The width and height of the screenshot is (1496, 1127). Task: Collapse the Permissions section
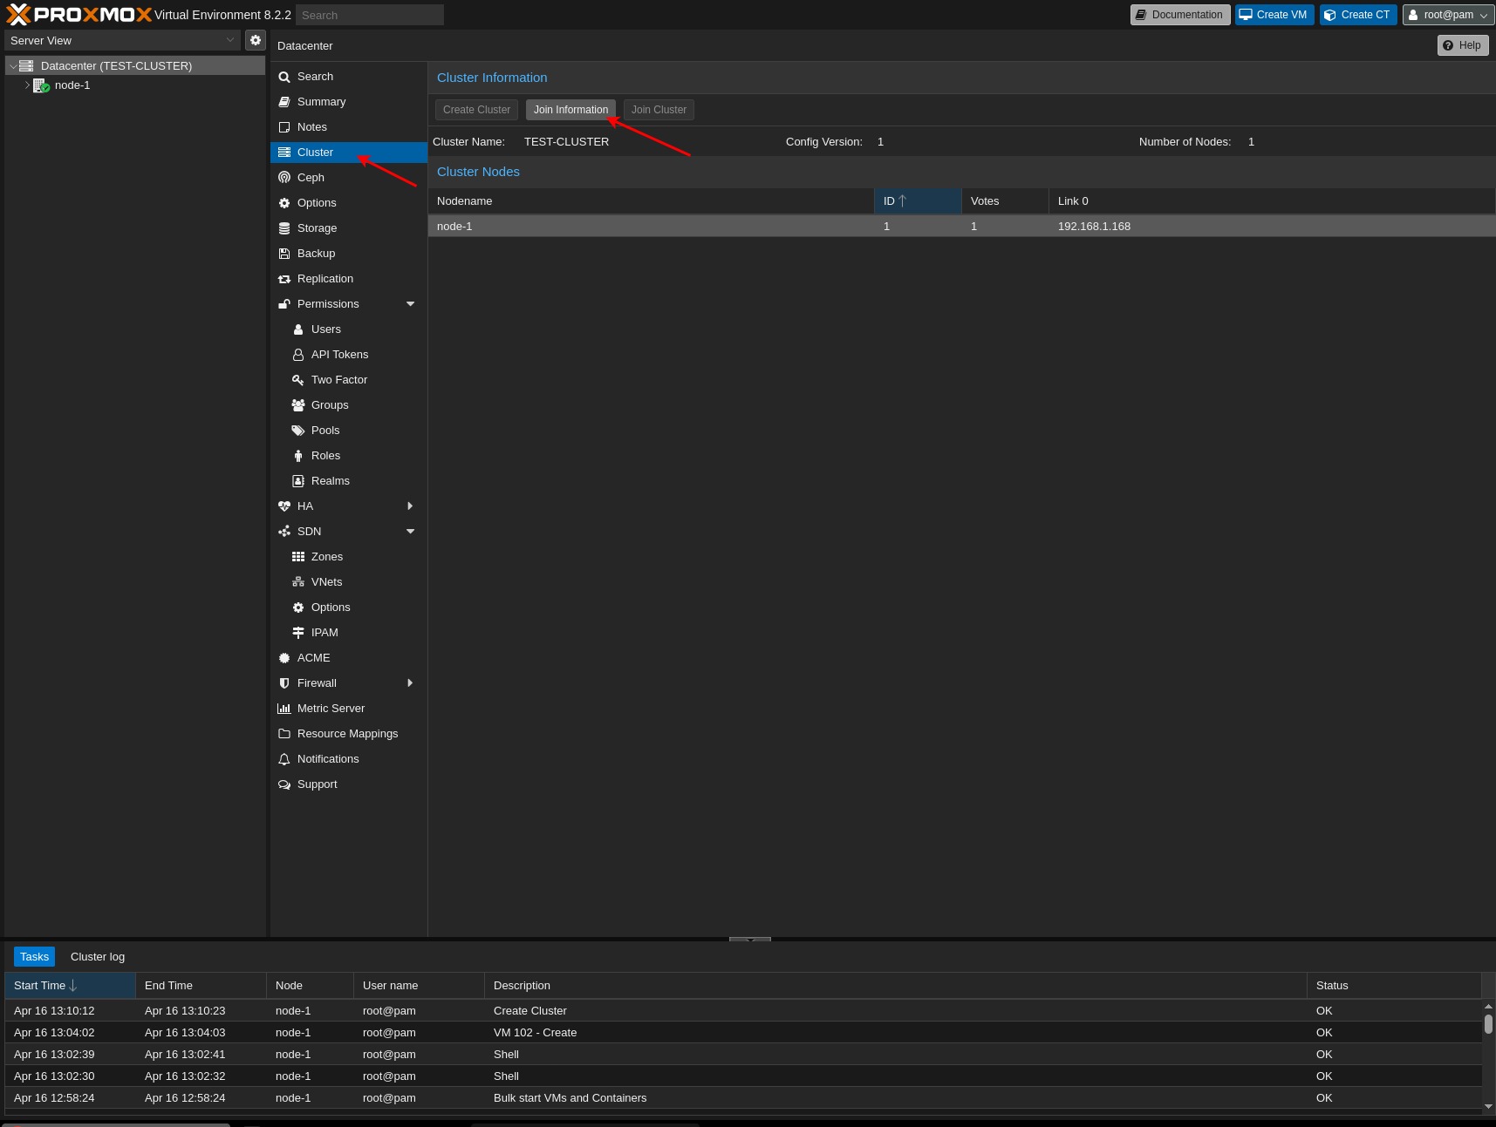409,303
